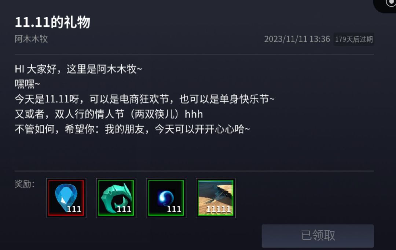Click the 奖励: rewards label

25,184
